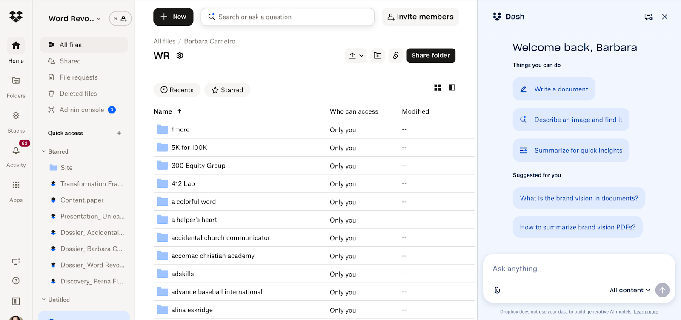Toggle the details side panel

[x=452, y=88]
